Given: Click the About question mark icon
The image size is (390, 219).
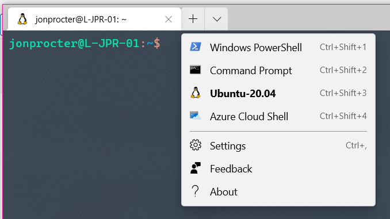Looking at the screenshot, I should pos(196,191).
